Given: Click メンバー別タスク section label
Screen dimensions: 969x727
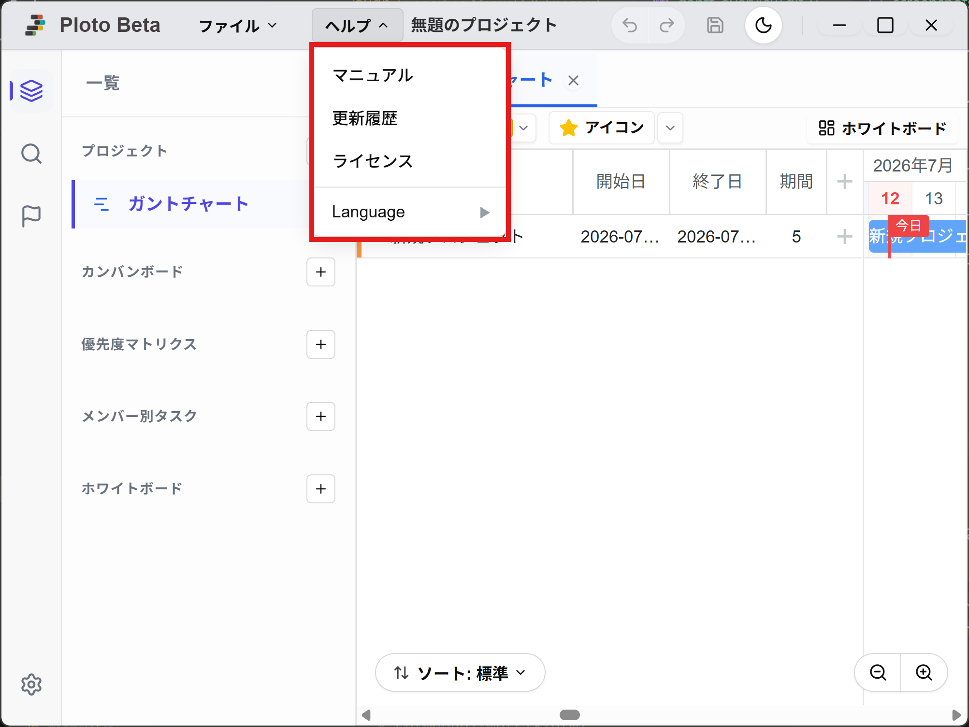Looking at the screenshot, I should click(x=139, y=416).
